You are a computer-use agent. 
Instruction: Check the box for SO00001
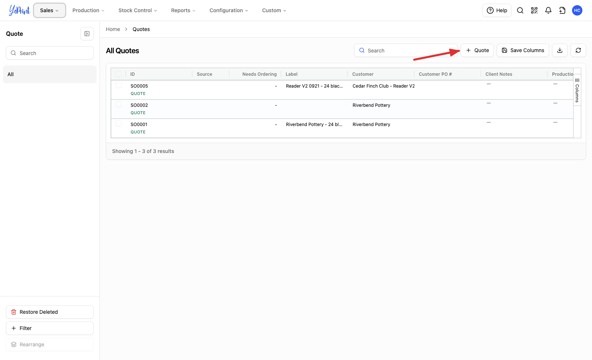coord(119,123)
